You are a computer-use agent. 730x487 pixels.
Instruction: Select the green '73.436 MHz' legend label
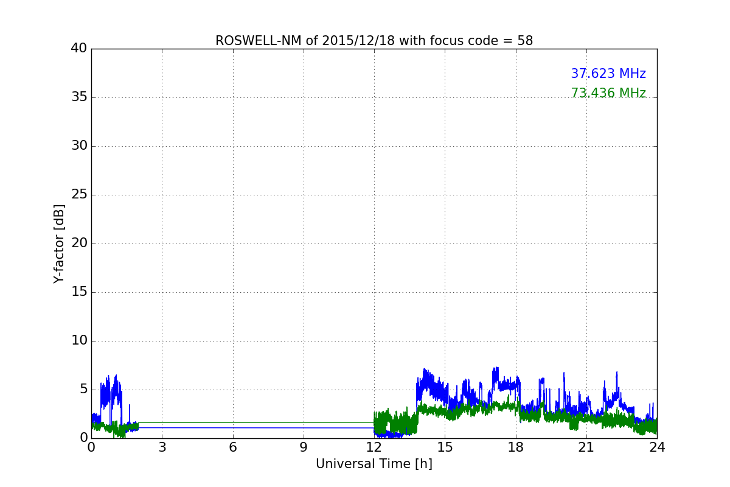point(608,93)
